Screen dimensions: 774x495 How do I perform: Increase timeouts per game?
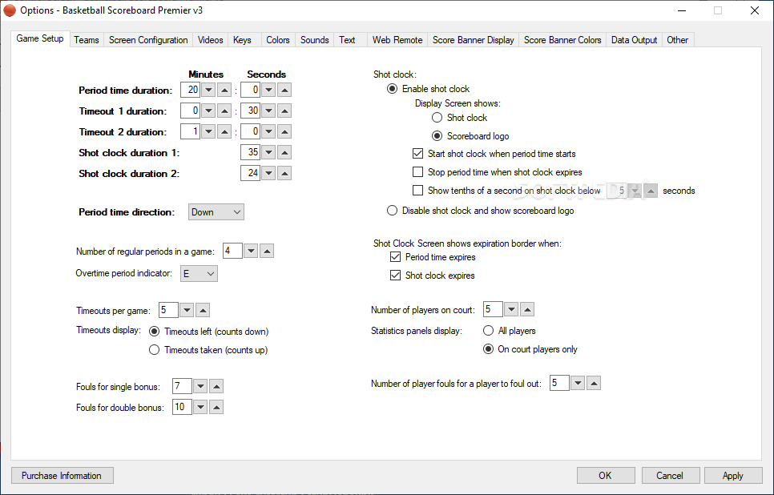(203, 310)
